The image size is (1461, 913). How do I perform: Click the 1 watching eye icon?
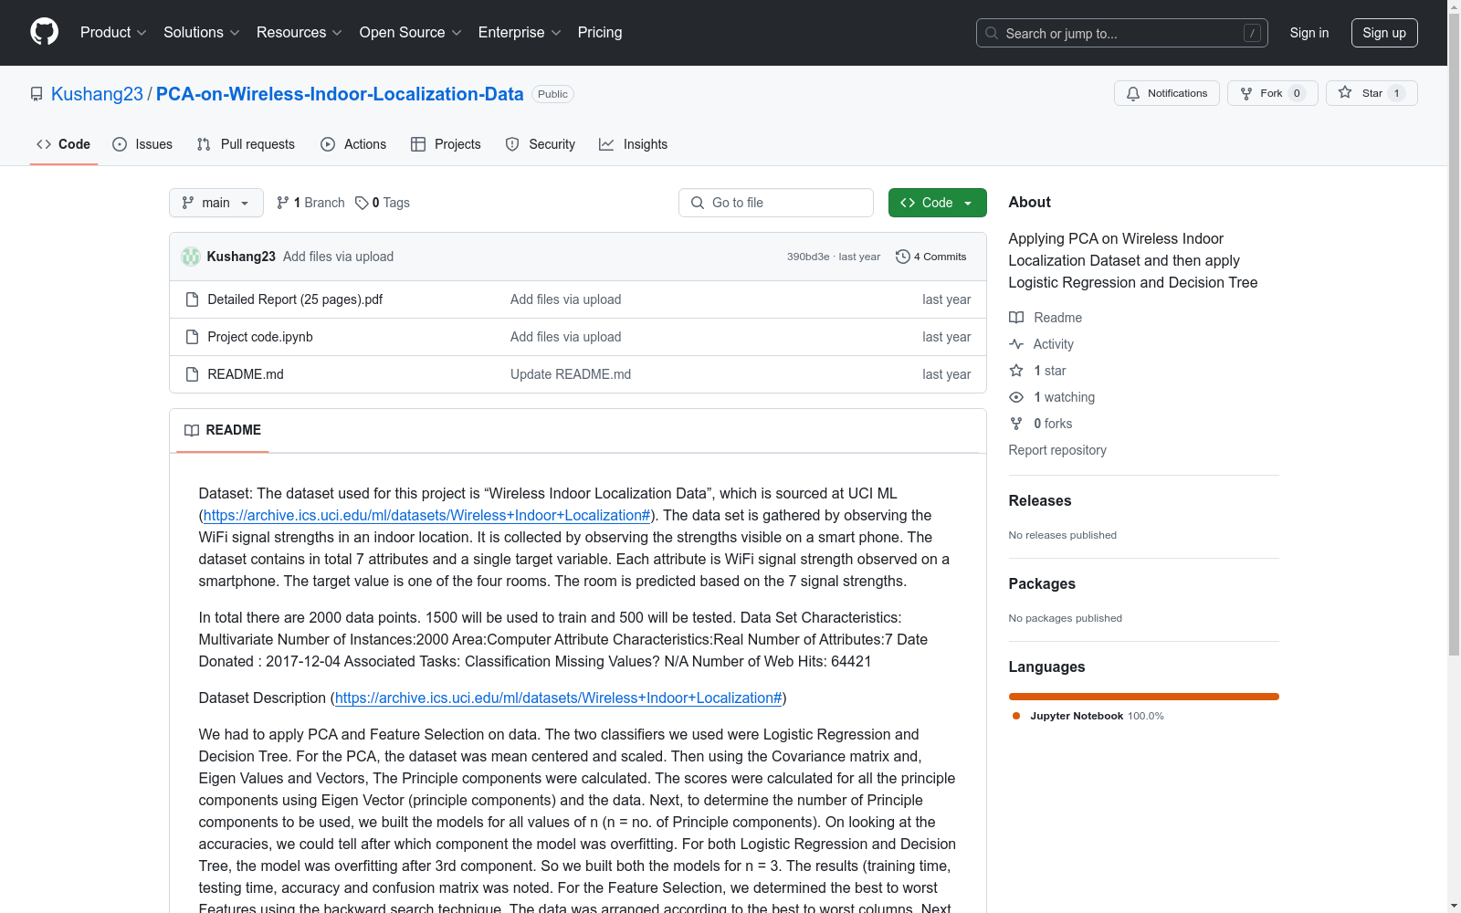[x=1016, y=397]
